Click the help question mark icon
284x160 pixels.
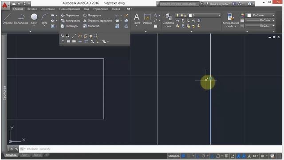coord(249,4)
